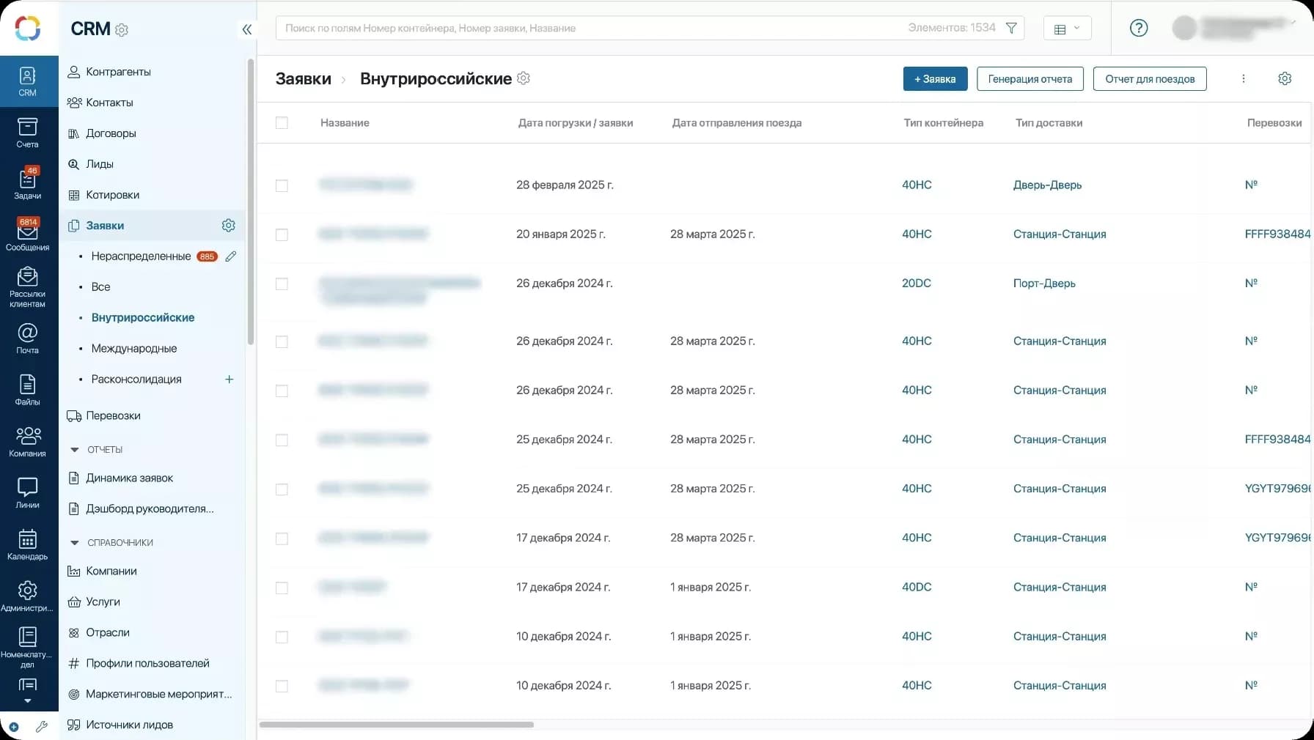Select checkbox for 20 января 2025 row
1314x740 pixels.
pyautogui.click(x=282, y=235)
